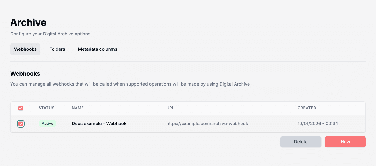
Task: Click the Webhooks section heading
Action: [25, 74]
